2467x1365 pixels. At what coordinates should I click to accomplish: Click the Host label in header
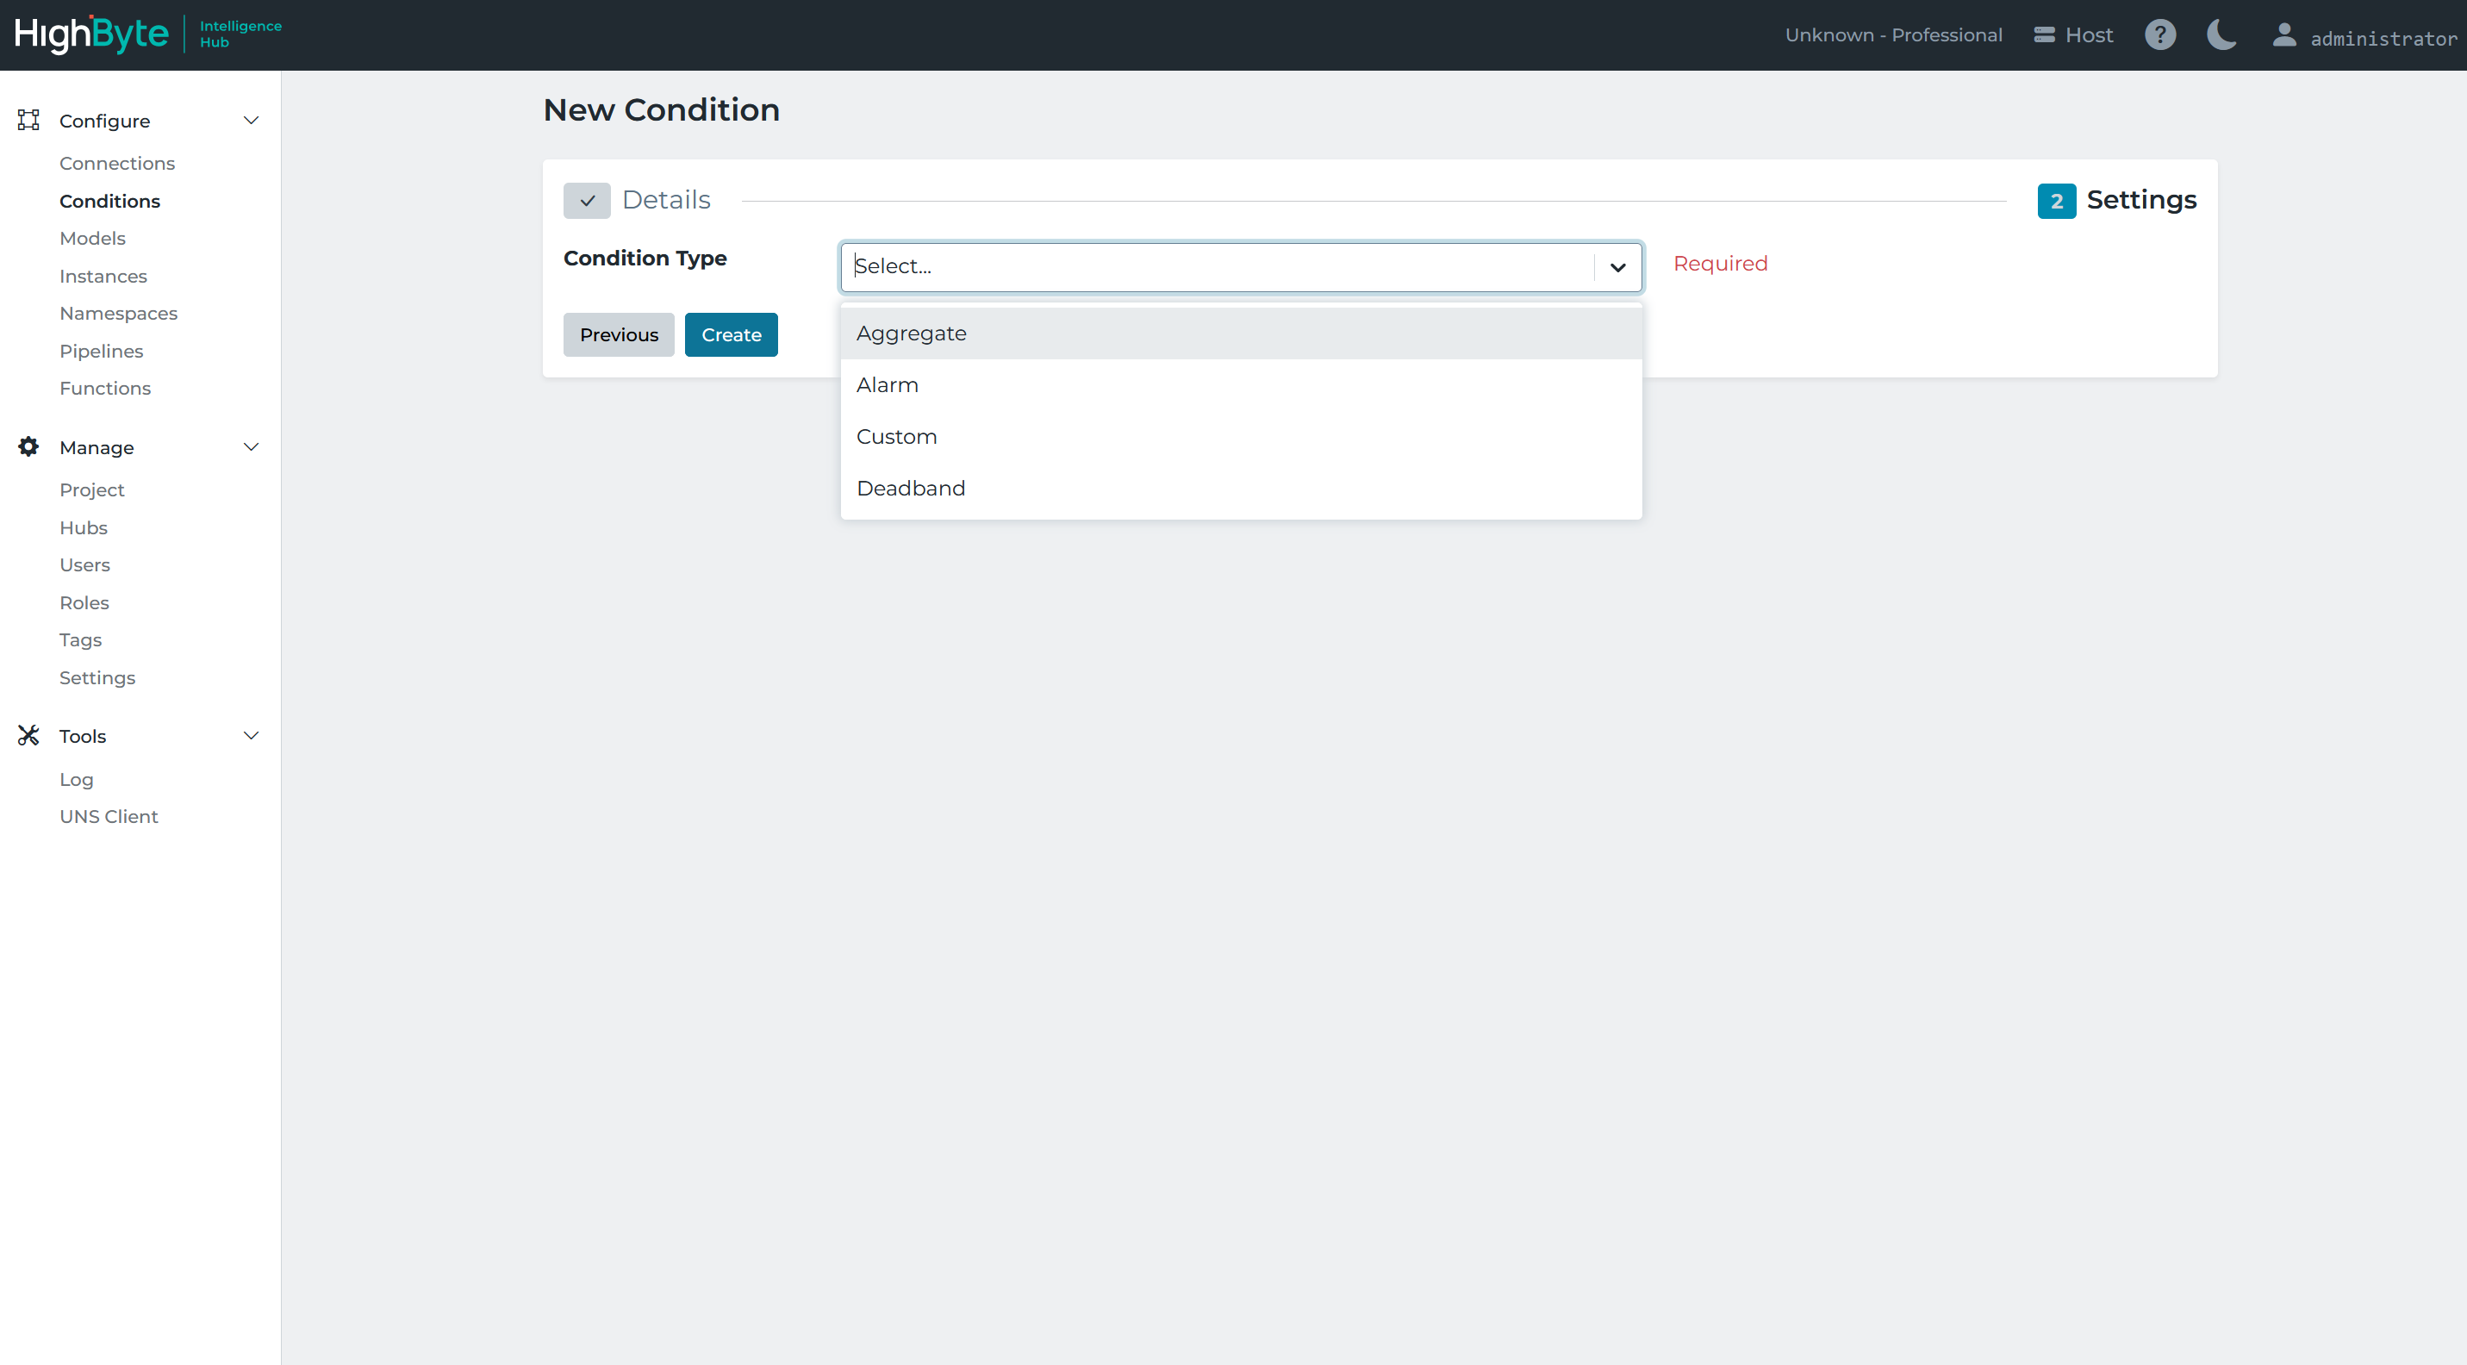point(2088,35)
